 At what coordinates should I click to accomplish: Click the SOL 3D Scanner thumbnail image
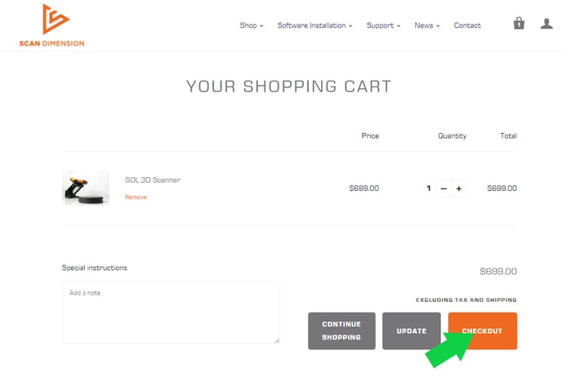[86, 188]
